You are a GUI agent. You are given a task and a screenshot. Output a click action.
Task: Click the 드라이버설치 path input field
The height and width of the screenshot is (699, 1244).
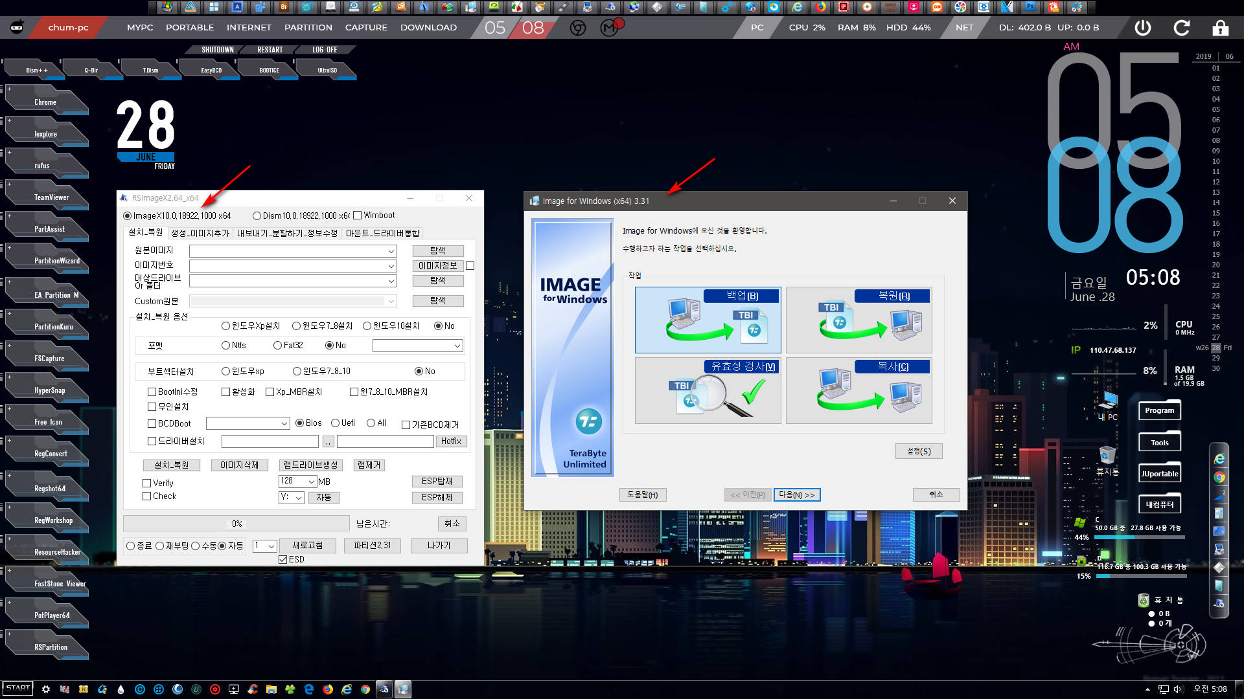(x=270, y=441)
